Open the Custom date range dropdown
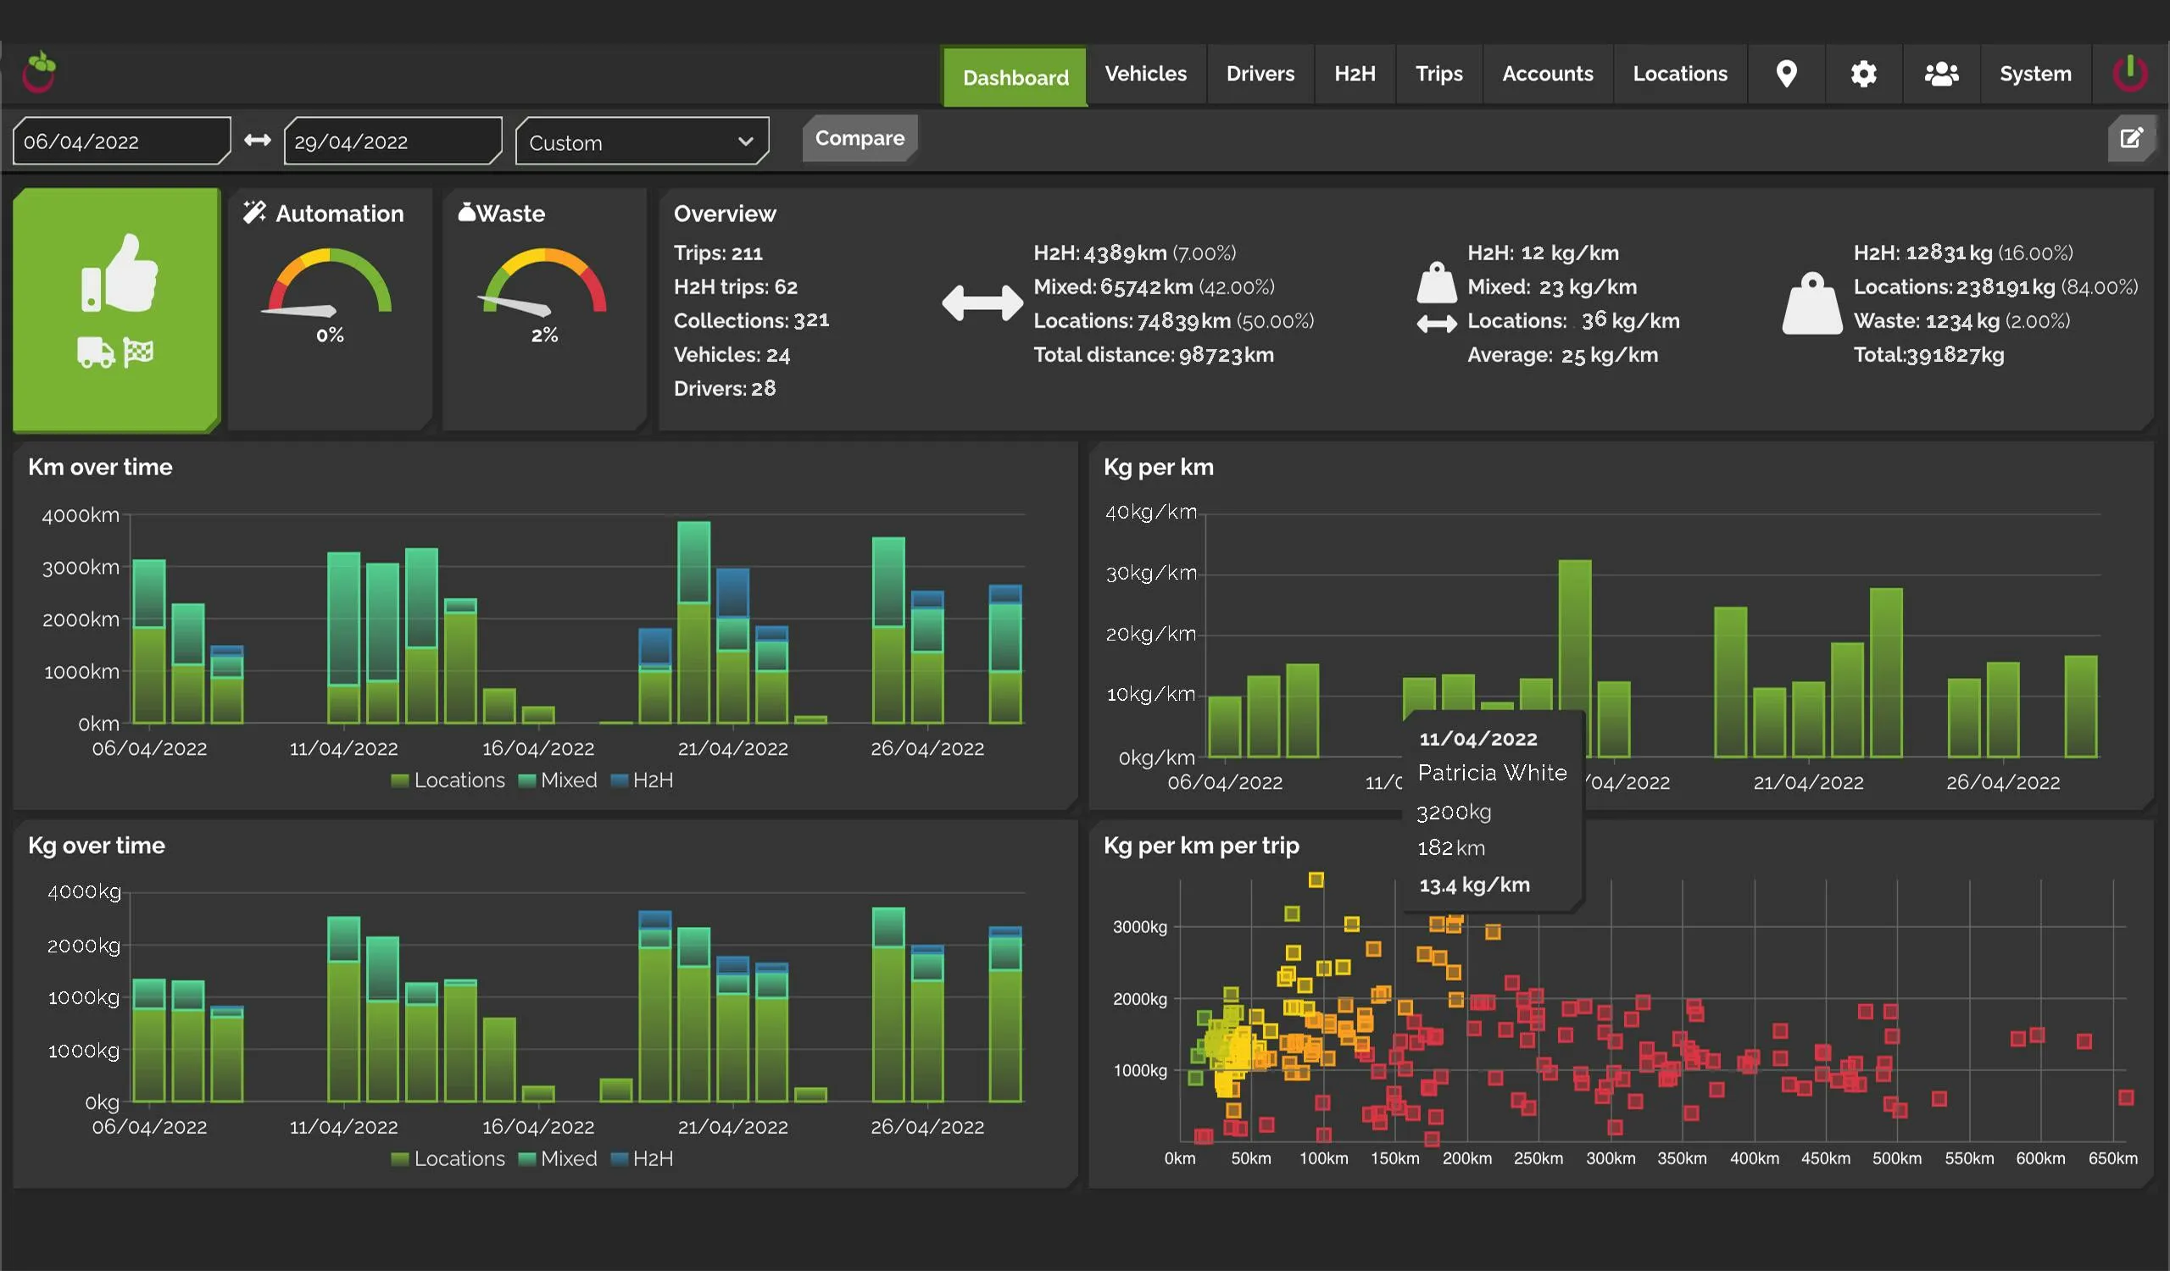The image size is (2170, 1271). click(643, 142)
